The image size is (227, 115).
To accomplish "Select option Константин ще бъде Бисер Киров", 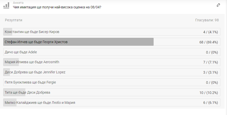I will [32, 32].
